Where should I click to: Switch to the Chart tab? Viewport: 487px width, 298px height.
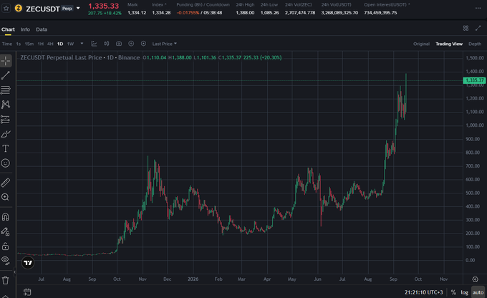8,29
